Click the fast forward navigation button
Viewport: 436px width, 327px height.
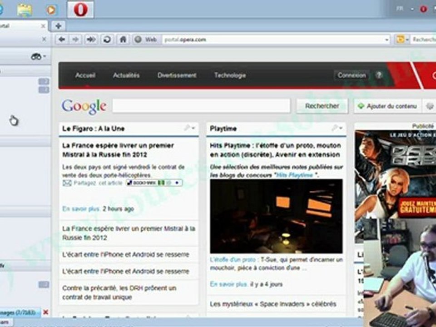[91, 40]
